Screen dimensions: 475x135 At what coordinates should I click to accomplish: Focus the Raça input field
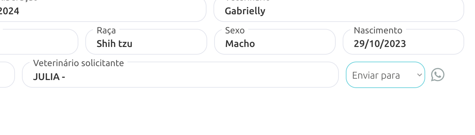(146, 42)
